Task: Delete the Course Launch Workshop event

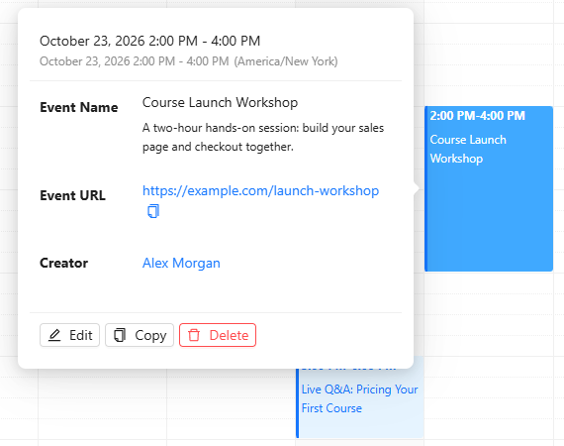Action: [x=218, y=335]
